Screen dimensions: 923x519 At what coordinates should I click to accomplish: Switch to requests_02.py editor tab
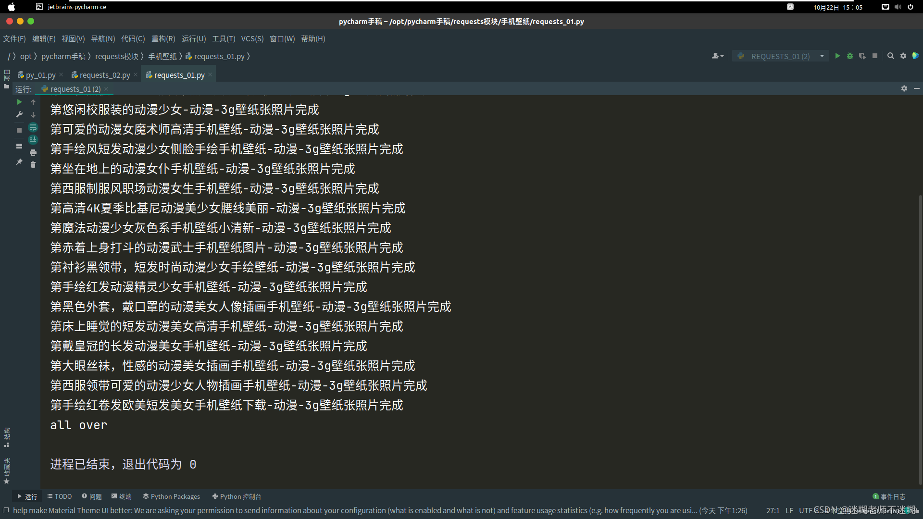104,75
